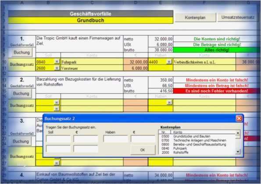Click 'Mindestens ein Betrag ist falsch!' in case 2
The width and height of the screenshot is (261, 184).
[x=217, y=85]
